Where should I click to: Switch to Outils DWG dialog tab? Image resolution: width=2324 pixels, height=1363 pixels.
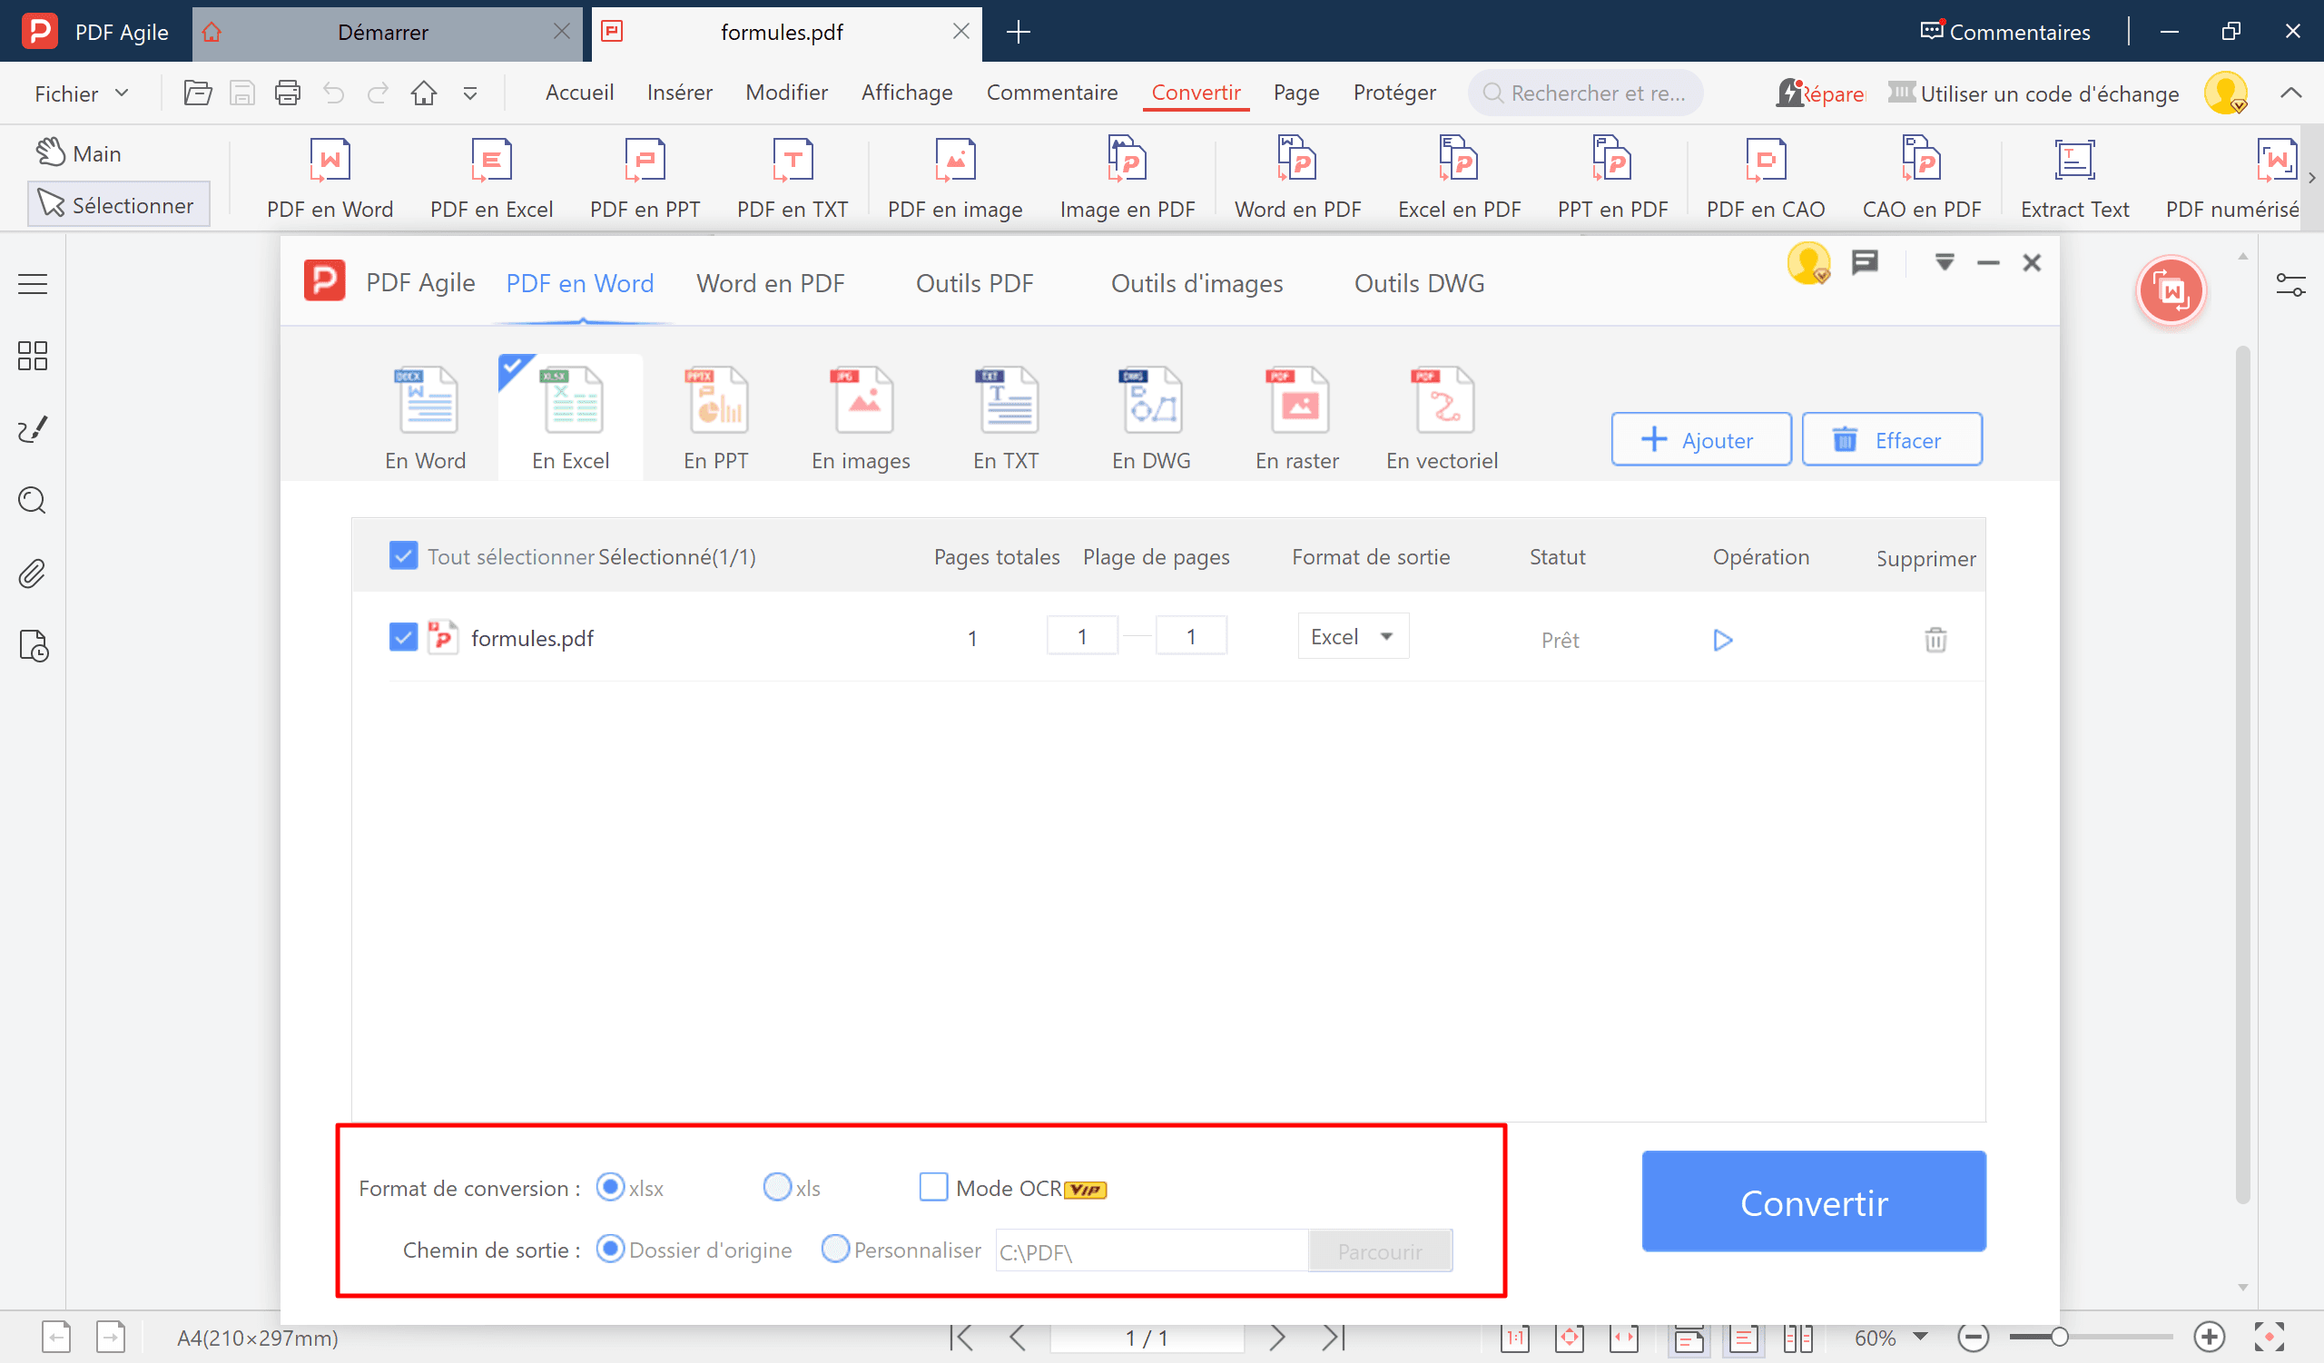click(x=1418, y=284)
